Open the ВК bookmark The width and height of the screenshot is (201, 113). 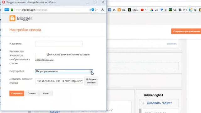point(112,10)
